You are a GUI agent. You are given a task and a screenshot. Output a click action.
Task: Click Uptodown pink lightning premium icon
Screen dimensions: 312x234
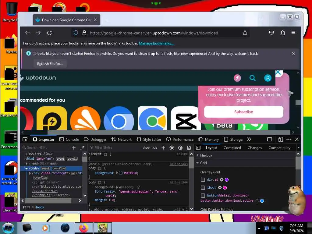237,78
